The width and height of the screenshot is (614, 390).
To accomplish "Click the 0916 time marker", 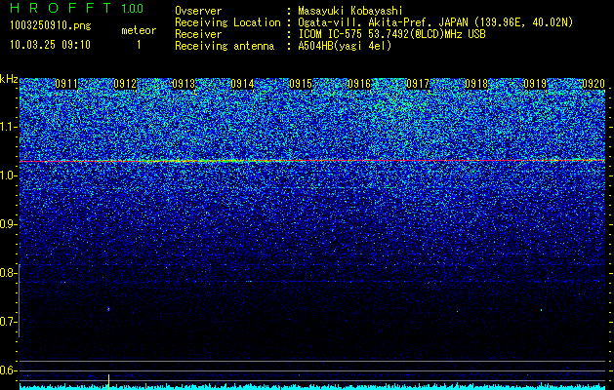I will (359, 84).
